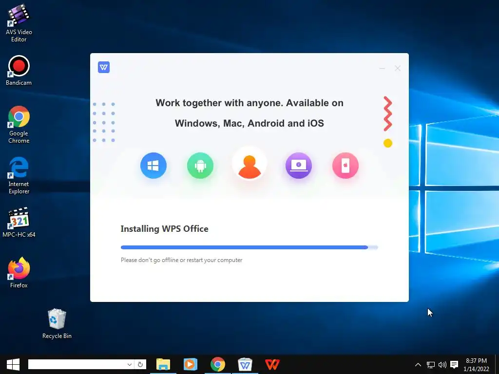
Task: Switch to Chrome in the taskbar
Action: coord(218,364)
